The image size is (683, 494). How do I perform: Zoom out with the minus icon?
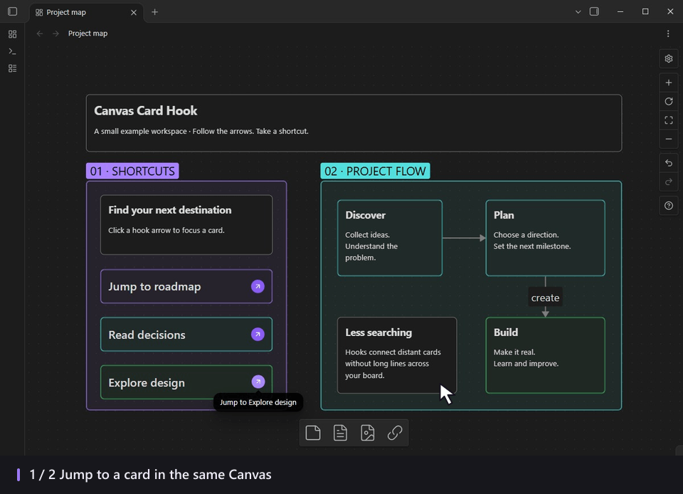[x=669, y=139]
